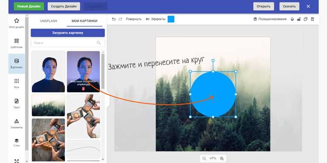Click the Поиск search field
This screenshot has width=327, height=163.
point(68,43)
